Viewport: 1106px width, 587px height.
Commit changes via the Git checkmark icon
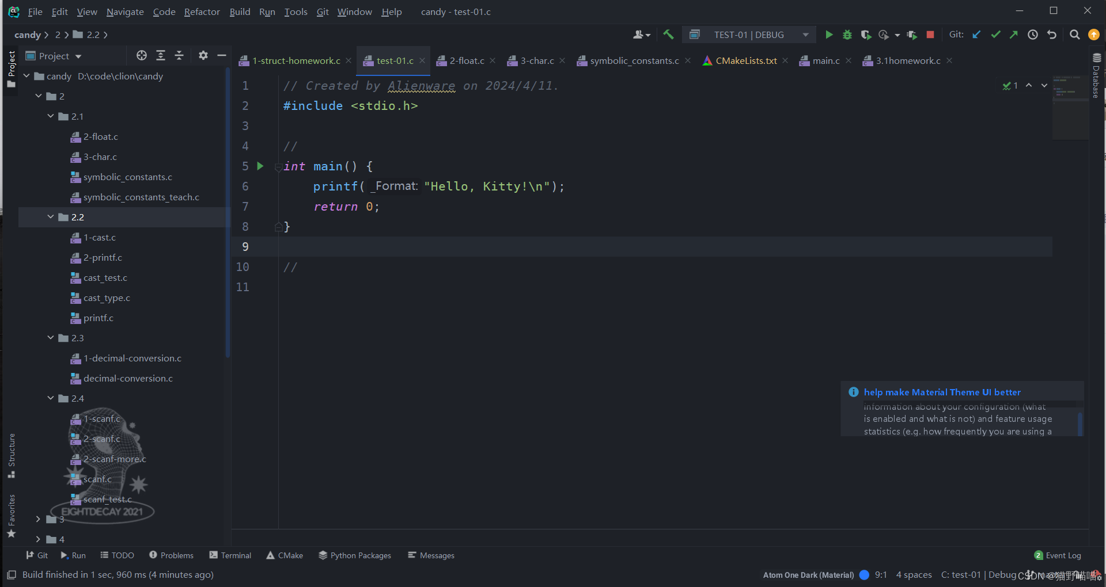995,34
